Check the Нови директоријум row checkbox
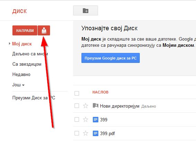 77,106
